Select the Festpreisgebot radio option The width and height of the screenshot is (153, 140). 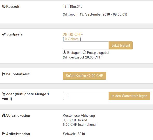pyautogui.click(x=84, y=52)
